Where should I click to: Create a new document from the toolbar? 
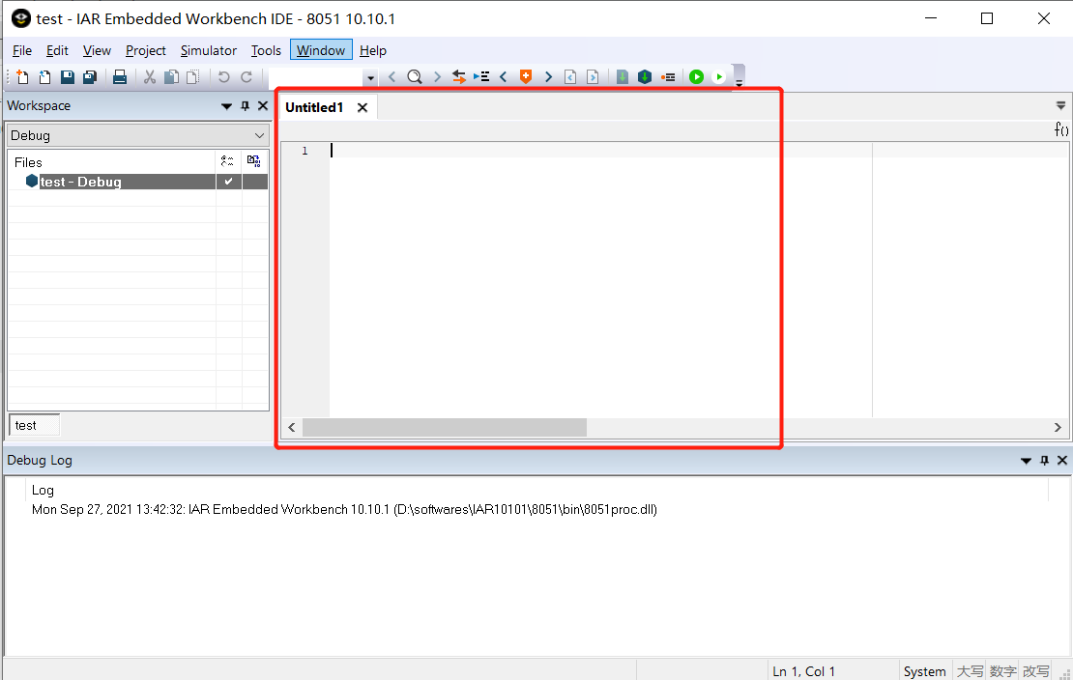coord(22,76)
